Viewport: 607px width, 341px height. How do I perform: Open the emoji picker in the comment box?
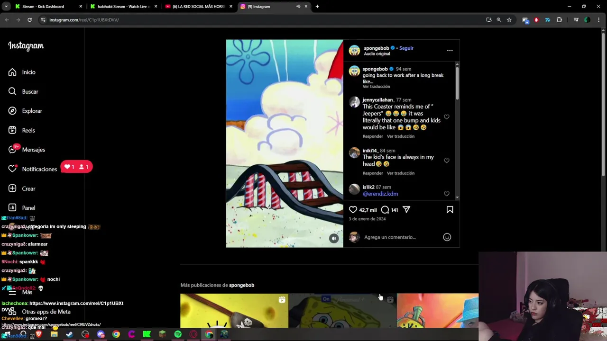click(447, 237)
